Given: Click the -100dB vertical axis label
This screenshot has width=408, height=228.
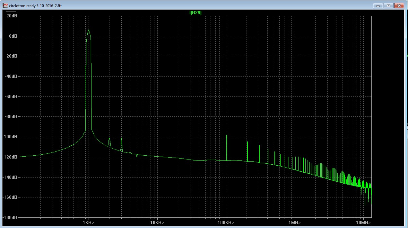Looking at the screenshot, I should pos(10,137).
